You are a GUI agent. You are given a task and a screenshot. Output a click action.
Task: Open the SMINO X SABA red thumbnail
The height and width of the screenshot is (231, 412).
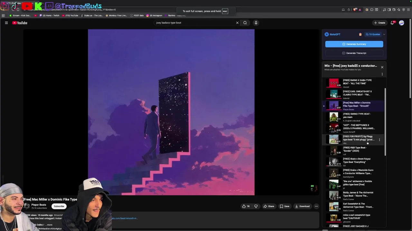(334, 83)
